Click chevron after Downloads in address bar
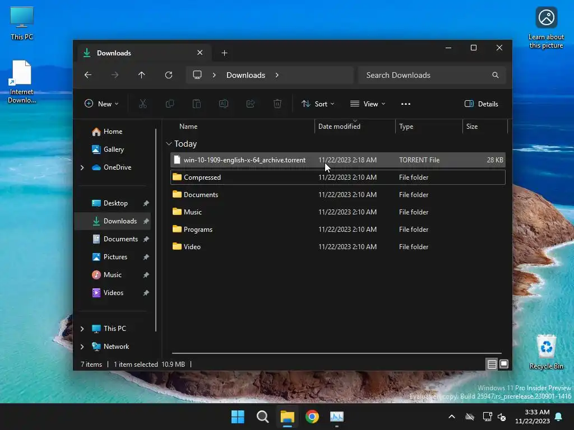 click(x=277, y=75)
